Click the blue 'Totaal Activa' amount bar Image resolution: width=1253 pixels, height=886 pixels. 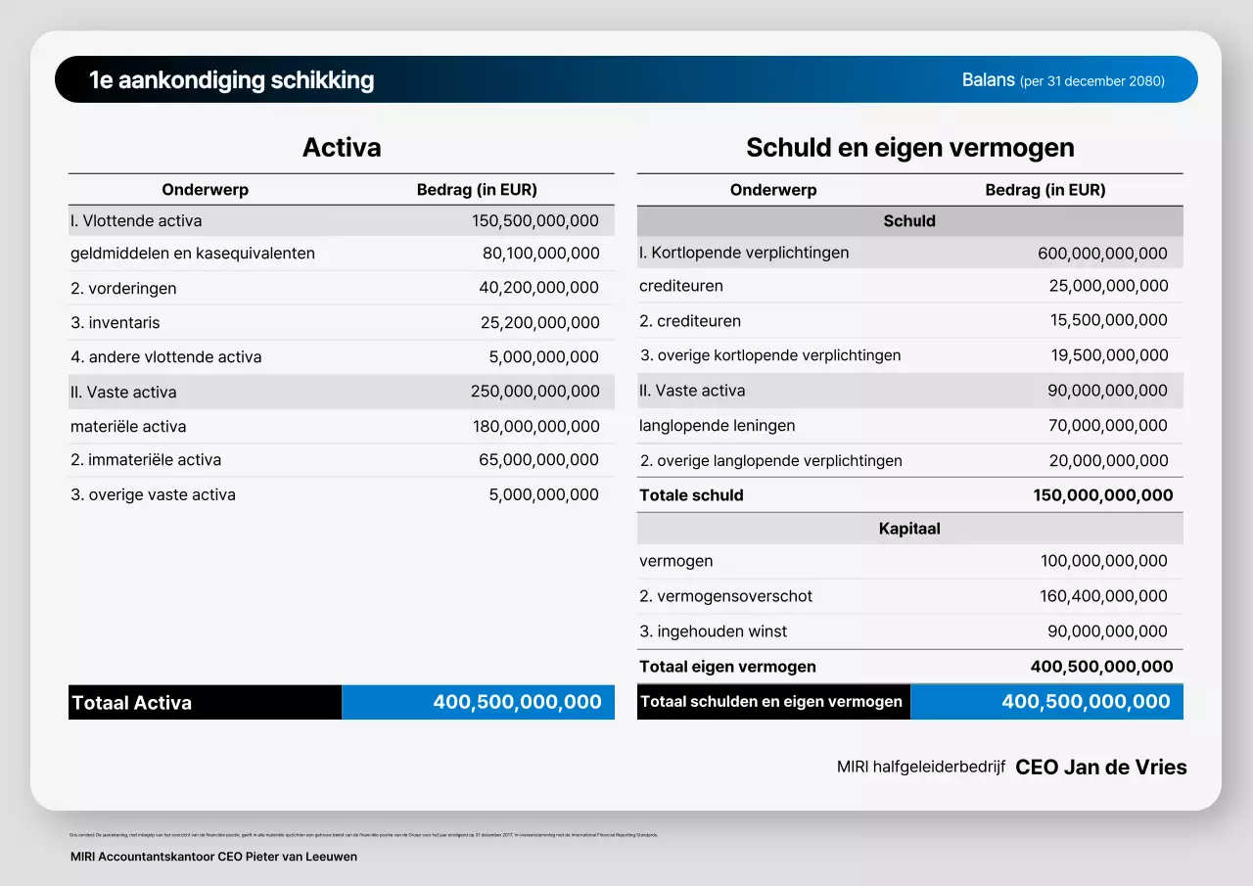478,702
